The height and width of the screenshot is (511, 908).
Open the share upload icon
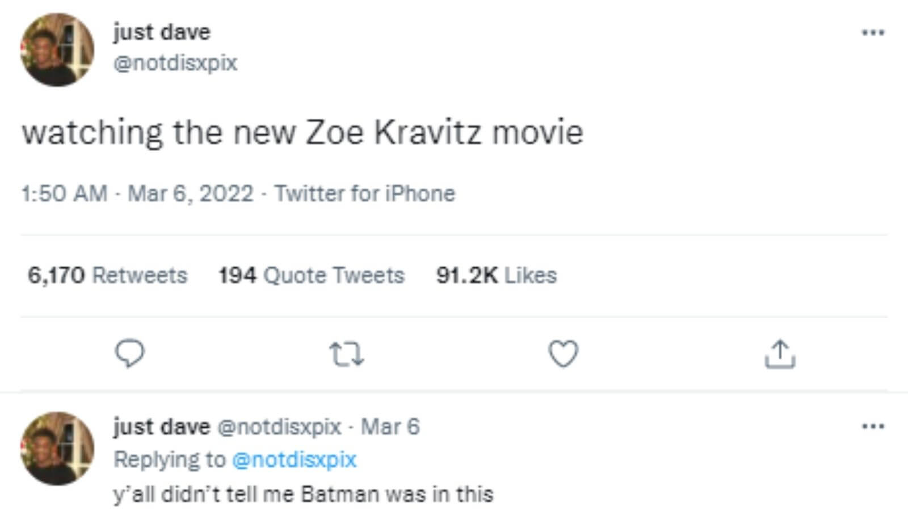[780, 353]
